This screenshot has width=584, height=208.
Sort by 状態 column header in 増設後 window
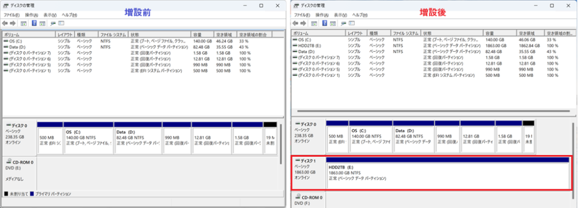(452, 33)
